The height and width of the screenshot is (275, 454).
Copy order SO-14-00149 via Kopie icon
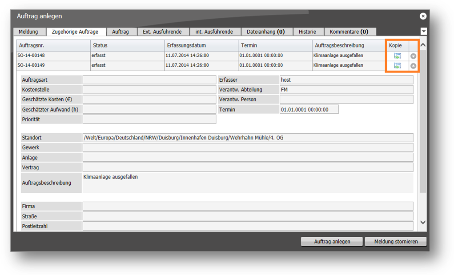tap(397, 66)
